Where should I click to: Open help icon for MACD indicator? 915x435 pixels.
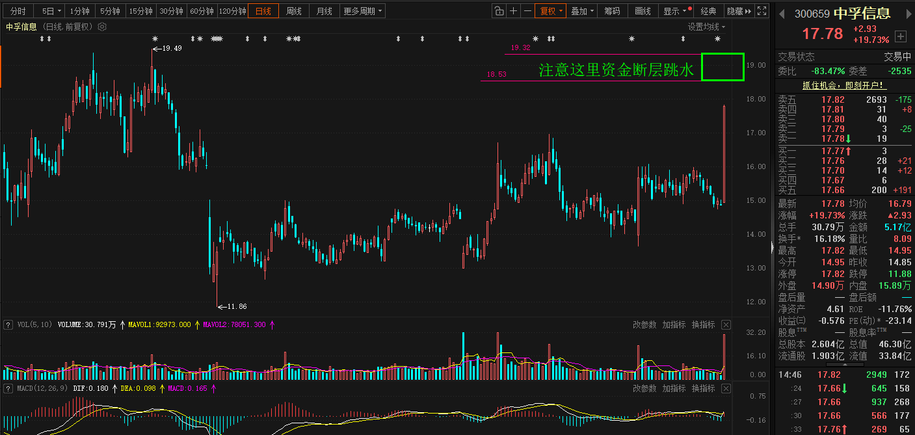tap(8, 388)
